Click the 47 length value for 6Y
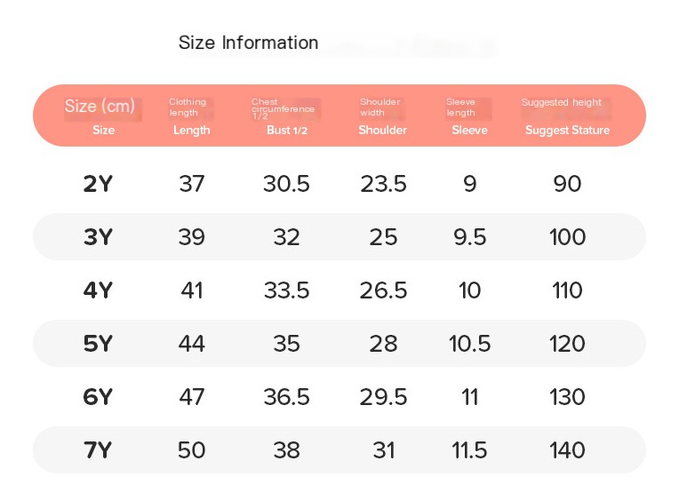Screen dimensions: 679x485 (x=192, y=397)
